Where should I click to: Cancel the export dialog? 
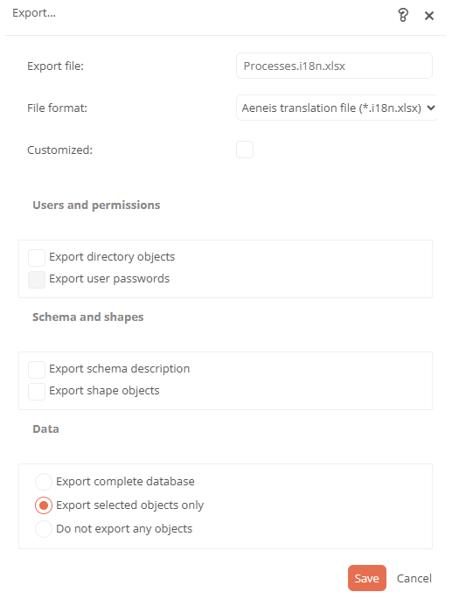[x=414, y=578]
